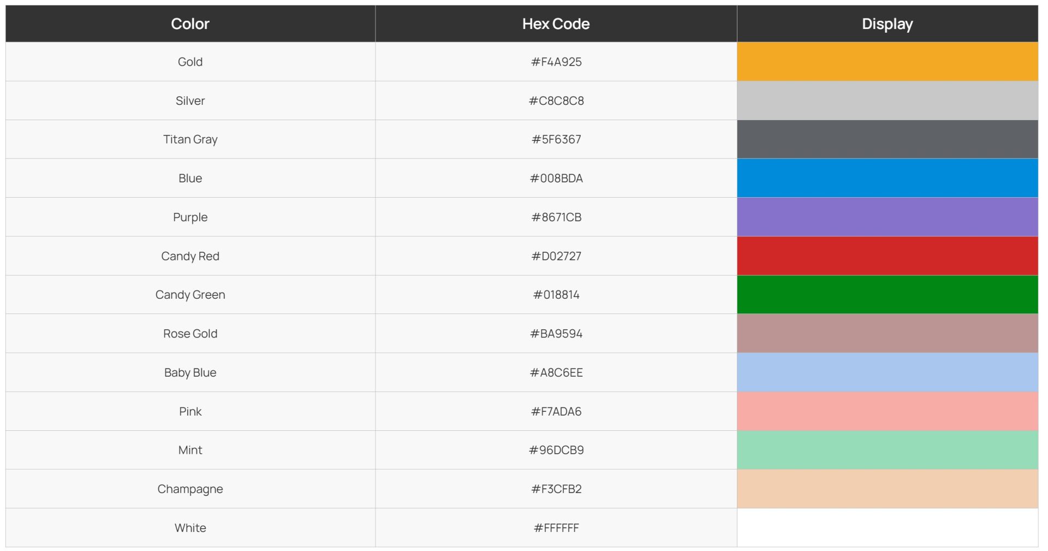Click the Display column header
The height and width of the screenshot is (551, 1048).
coord(887,24)
